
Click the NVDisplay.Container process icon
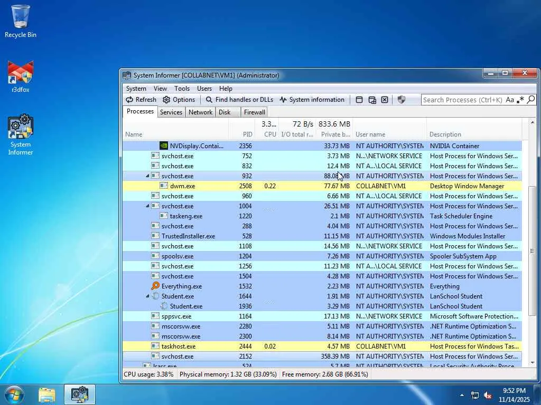point(164,146)
